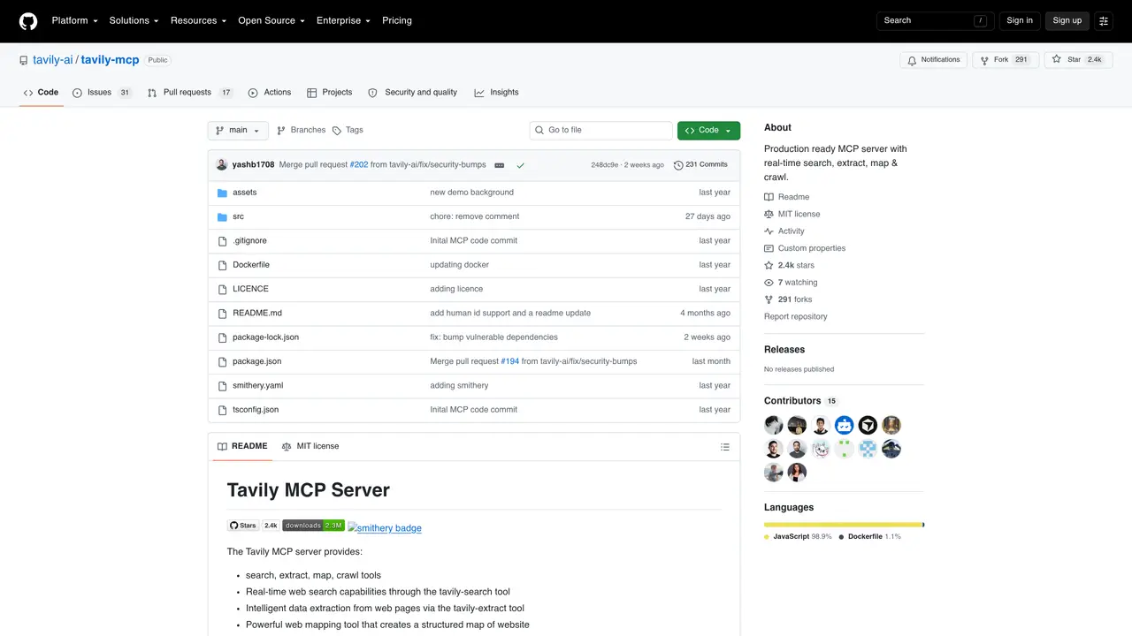1132x636 pixels.
Task: Switch to the MIT license tab above README
Action: click(x=310, y=447)
